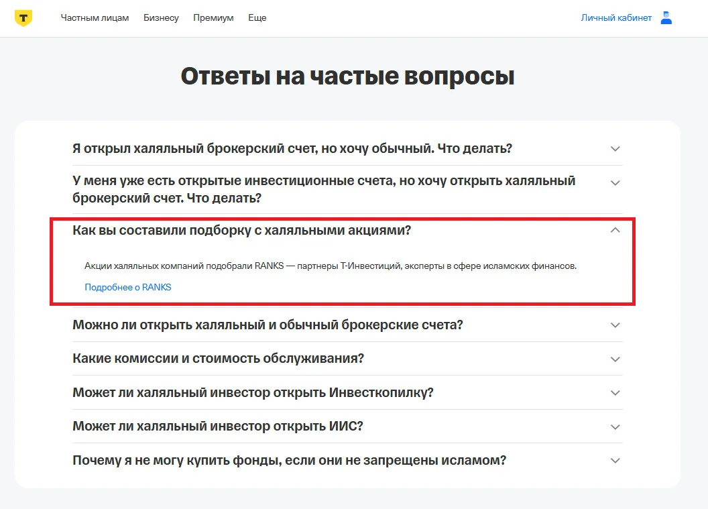The width and height of the screenshot is (708, 509).
Task: Expand chevron for 'Какие комиссии и стоимость обслуживания'
Action: point(615,359)
